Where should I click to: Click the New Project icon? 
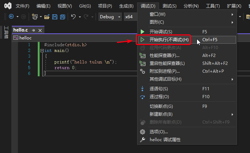click(35, 16)
